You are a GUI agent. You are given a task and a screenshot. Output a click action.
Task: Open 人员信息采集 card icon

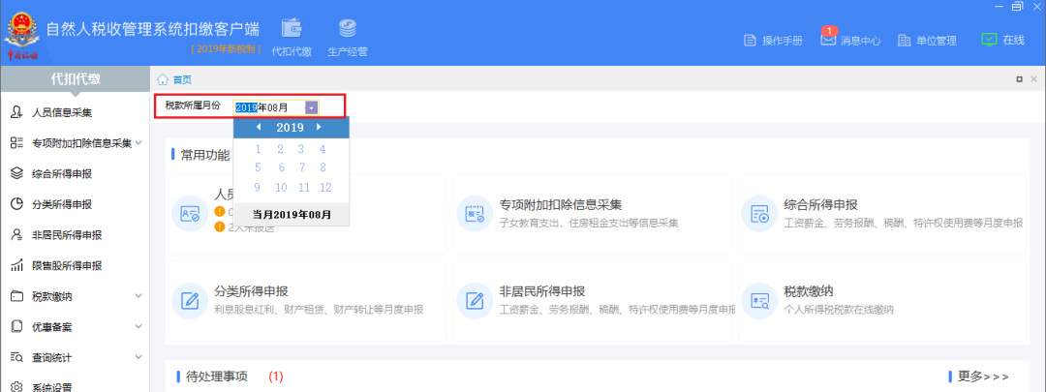(x=190, y=213)
